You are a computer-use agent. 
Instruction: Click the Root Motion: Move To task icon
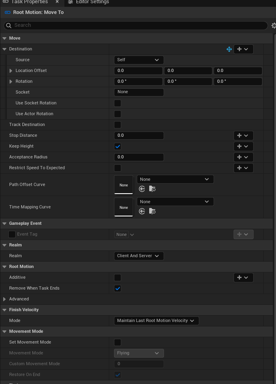8,12
